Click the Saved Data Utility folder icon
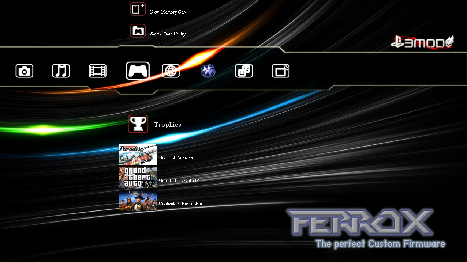The height and width of the screenshot is (262, 467). click(138, 31)
